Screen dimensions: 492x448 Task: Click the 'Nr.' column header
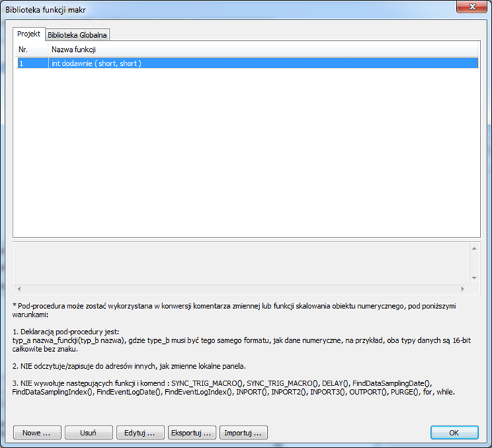pos(32,50)
